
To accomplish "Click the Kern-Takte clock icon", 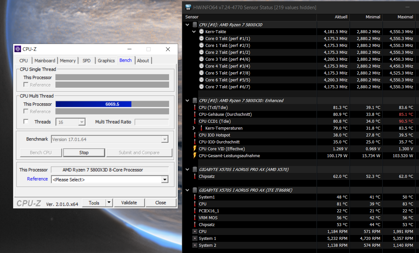I will (201, 32).
